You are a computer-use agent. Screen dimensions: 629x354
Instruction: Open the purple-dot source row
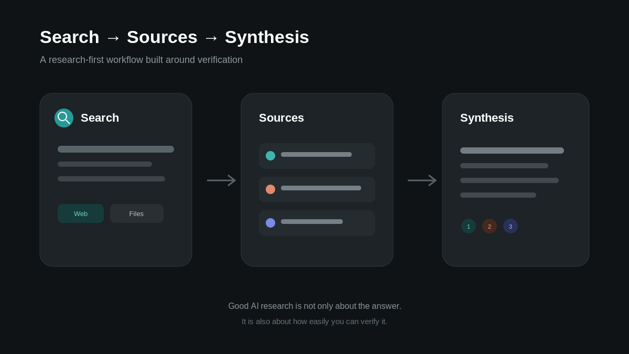pos(317,223)
